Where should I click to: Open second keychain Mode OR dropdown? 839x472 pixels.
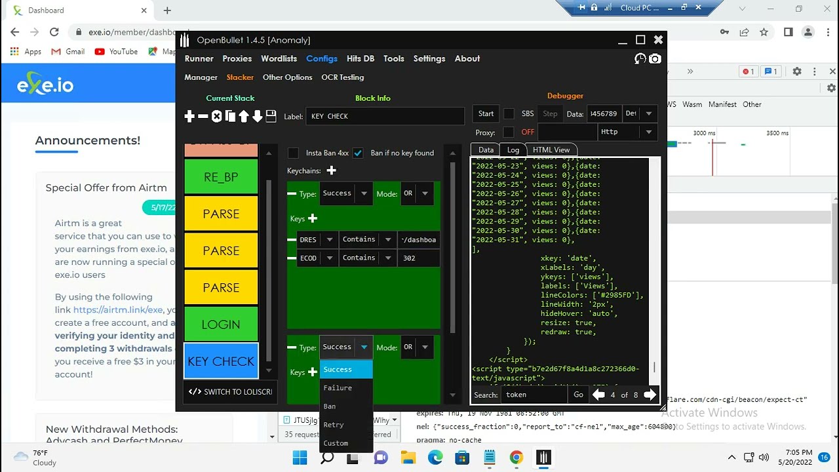417,347
